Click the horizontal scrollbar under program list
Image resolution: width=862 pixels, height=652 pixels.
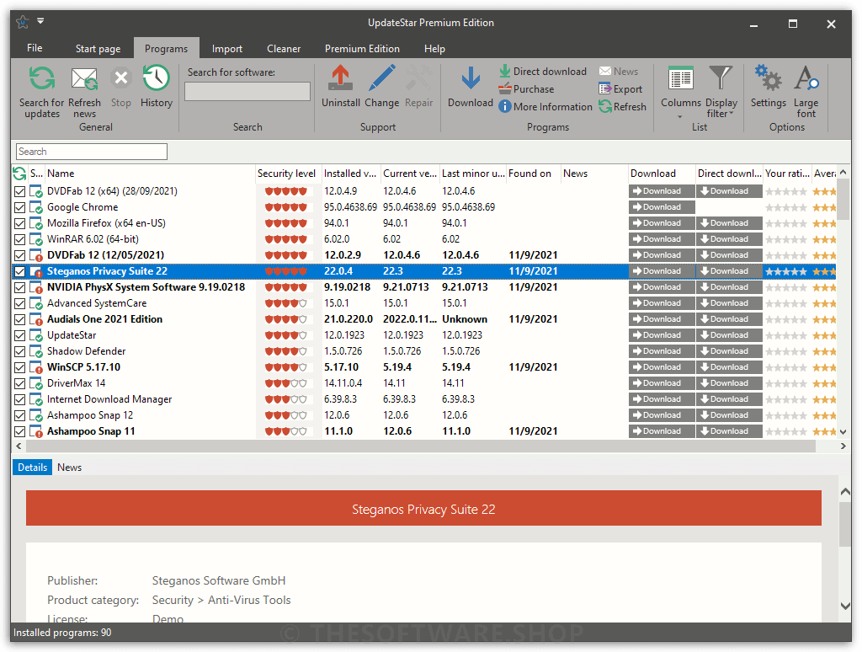click(x=419, y=446)
